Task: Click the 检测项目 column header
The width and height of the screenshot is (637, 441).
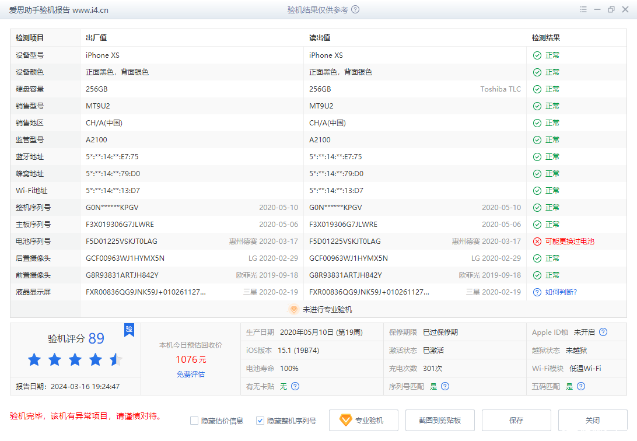Action: [x=30, y=38]
